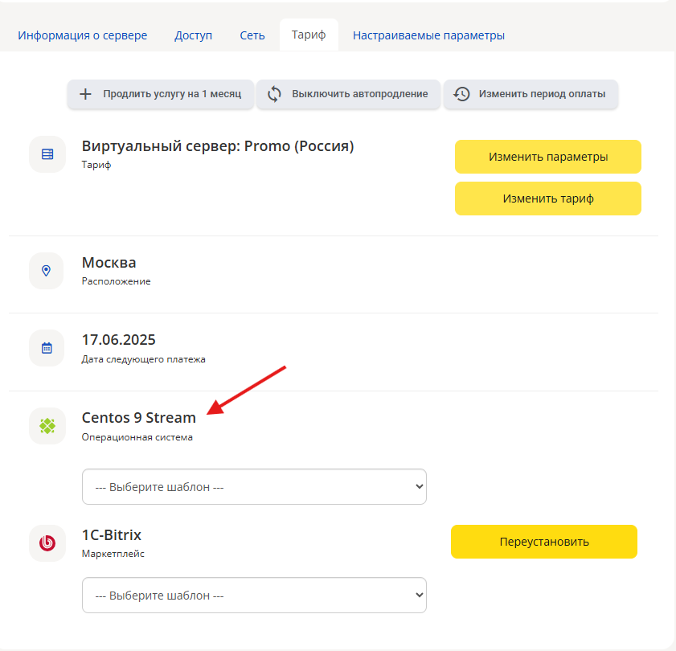Click the calendar icon for next payment date

[x=47, y=348]
